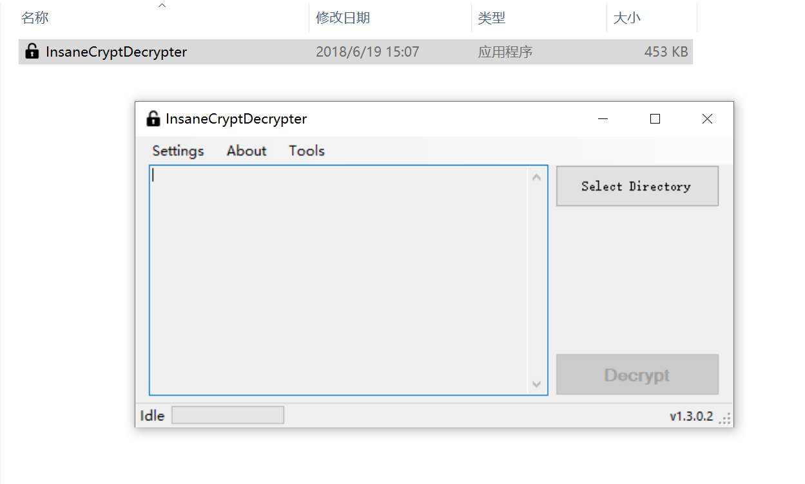Click the v1.3.0.2 version text
Screen dimensions: 805x484
pos(692,416)
